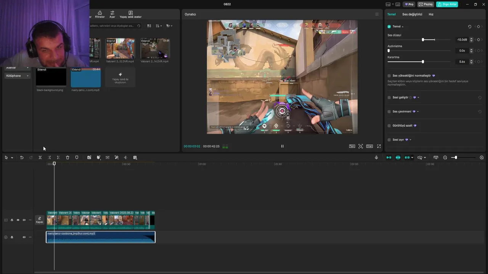The width and height of the screenshot is (488, 274).
Task: Toggle the Temel section checkbox
Action: 389,27
